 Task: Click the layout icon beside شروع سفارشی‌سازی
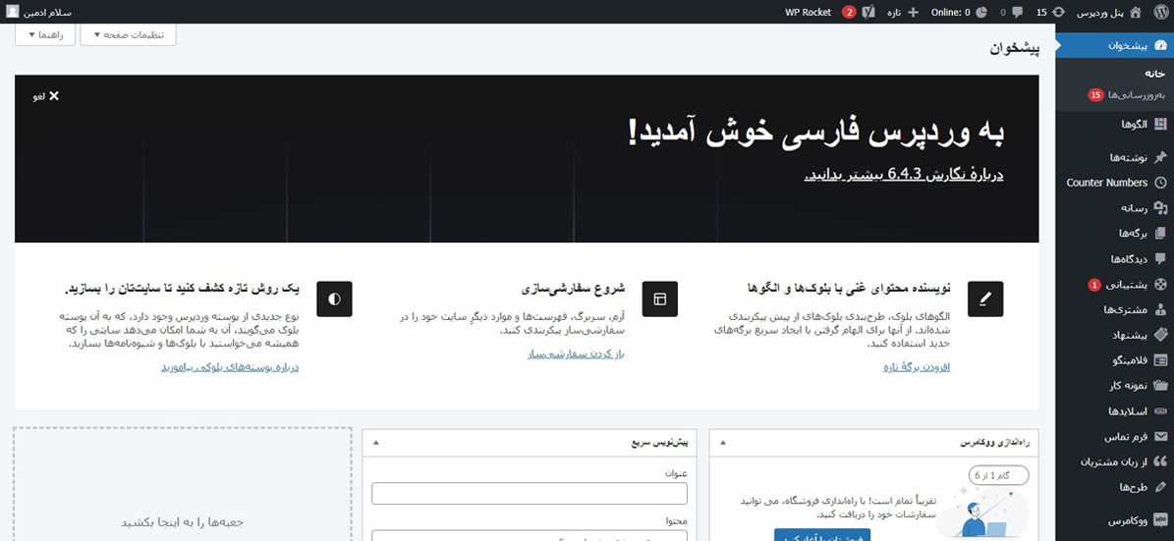(x=659, y=299)
